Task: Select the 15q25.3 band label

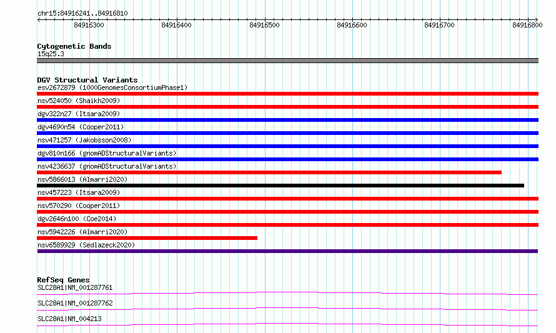Action: (x=51, y=54)
